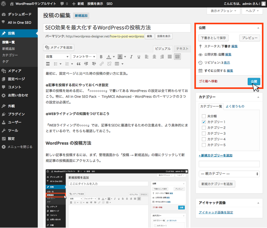Open タグ submenu item
Screen dimensions: 267x228
[x=5, y=62]
